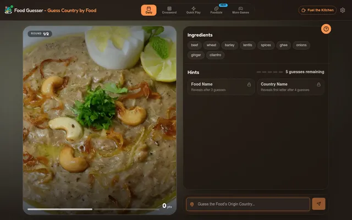
Task: Click the Food Name hint card
Action: coord(221,87)
